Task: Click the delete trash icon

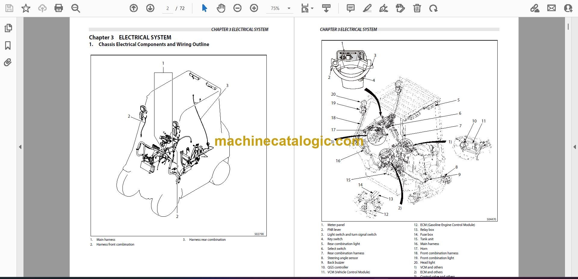Action: [417, 8]
